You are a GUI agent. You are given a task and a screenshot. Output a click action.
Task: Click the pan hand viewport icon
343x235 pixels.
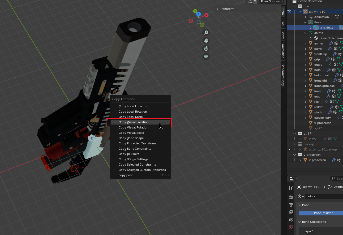tap(206, 41)
